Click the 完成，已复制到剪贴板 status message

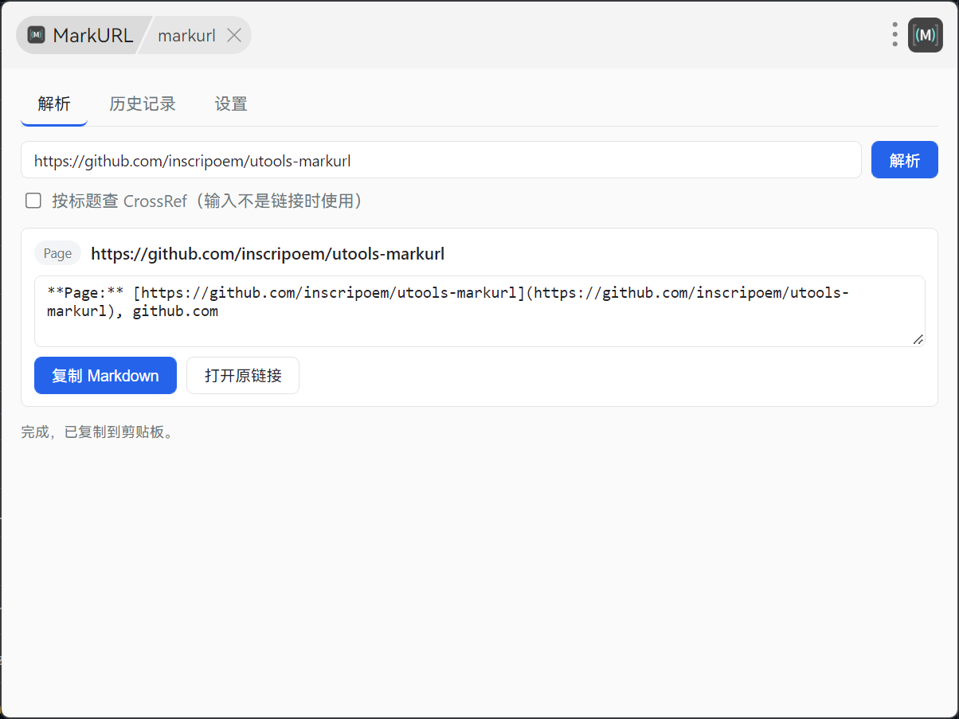[x=97, y=432]
